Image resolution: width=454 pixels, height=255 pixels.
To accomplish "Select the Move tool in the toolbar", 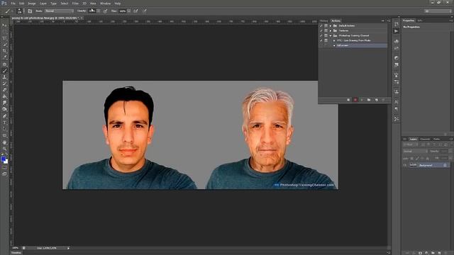I will (x=5, y=25).
